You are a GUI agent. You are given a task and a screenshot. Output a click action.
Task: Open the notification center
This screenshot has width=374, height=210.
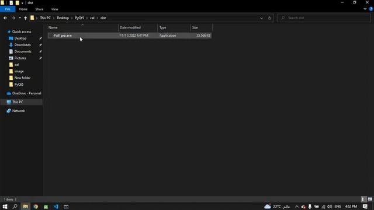coord(365,206)
